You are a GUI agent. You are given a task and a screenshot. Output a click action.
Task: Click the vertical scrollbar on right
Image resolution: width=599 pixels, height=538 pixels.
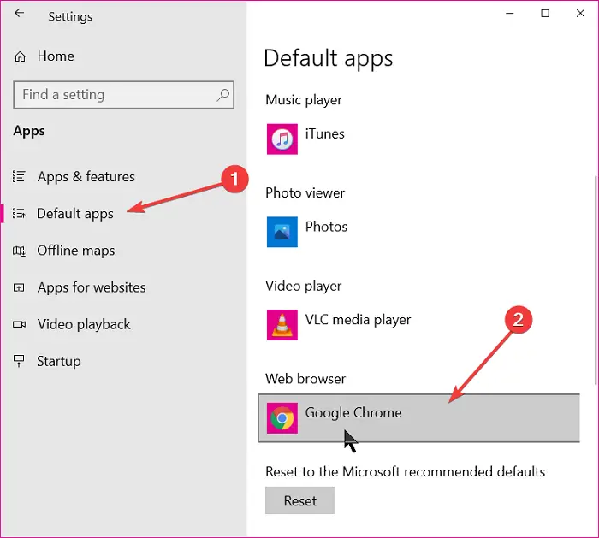tap(596, 280)
